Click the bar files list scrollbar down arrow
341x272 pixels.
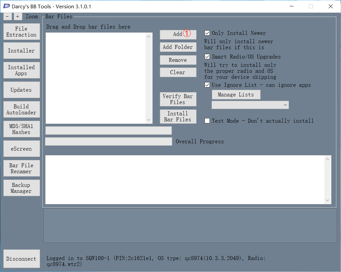(149, 120)
